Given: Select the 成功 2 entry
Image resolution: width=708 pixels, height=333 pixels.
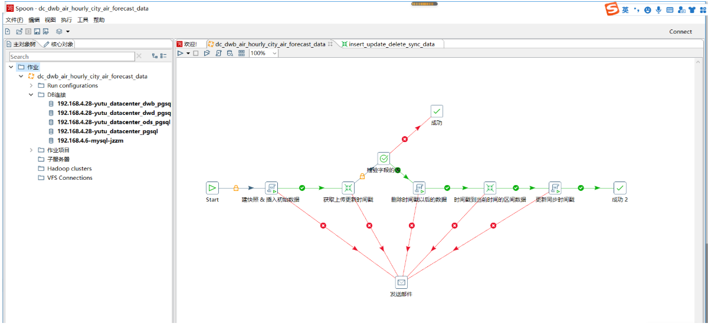Looking at the screenshot, I should point(619,188).
